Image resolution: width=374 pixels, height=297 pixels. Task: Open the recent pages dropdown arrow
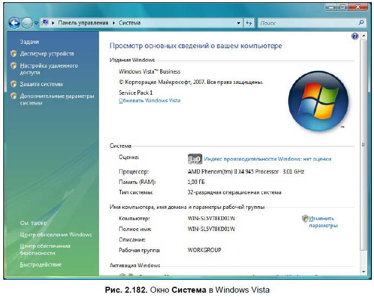(36, 23)
